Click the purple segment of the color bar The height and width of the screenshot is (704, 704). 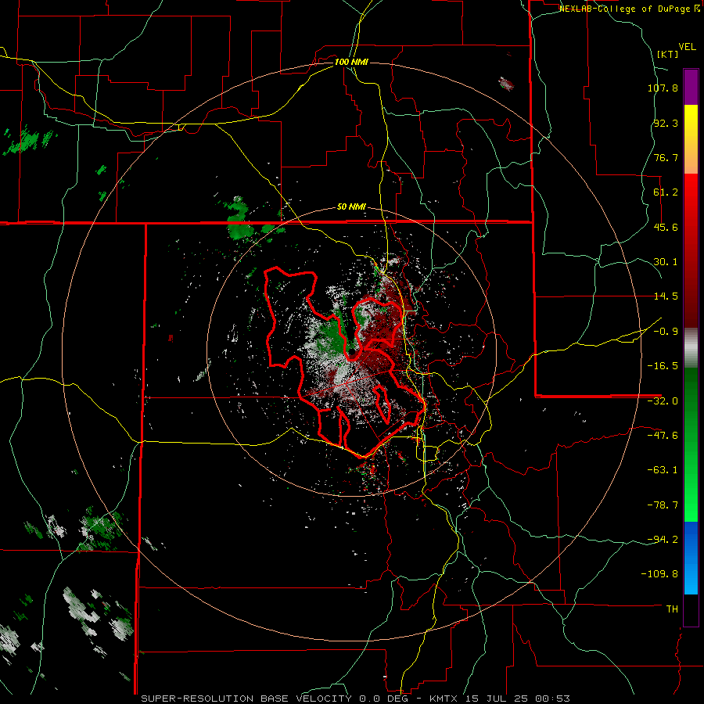pos(691,87)
